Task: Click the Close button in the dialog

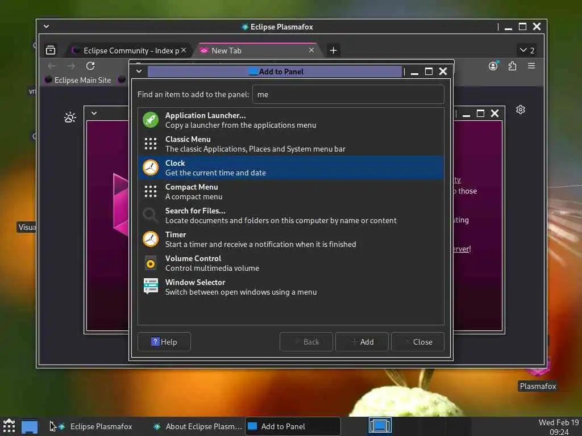Action: click(418, 342)
